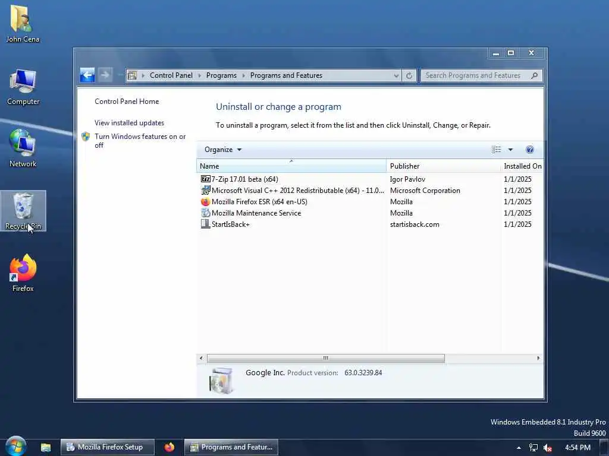The width and height of the screenshot is (609, 456).
Task: Open the Network desktop icon
Action: click(x=23, y=148)
